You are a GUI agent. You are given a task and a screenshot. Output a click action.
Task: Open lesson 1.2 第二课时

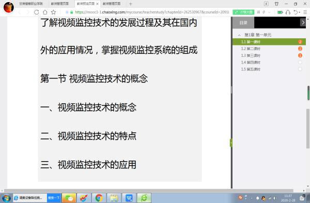251,49
